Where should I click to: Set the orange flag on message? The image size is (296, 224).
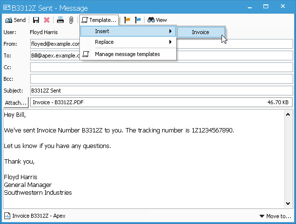coord(127,20)
